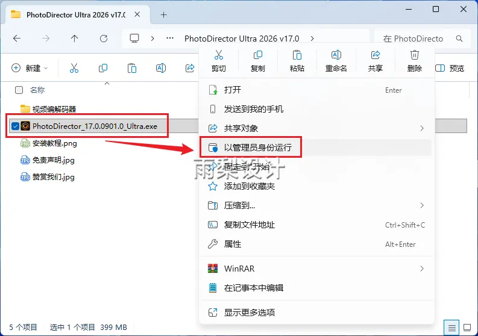Choose 添加到收藏夹 menu item
478x336 pixels.
[316, 186]
